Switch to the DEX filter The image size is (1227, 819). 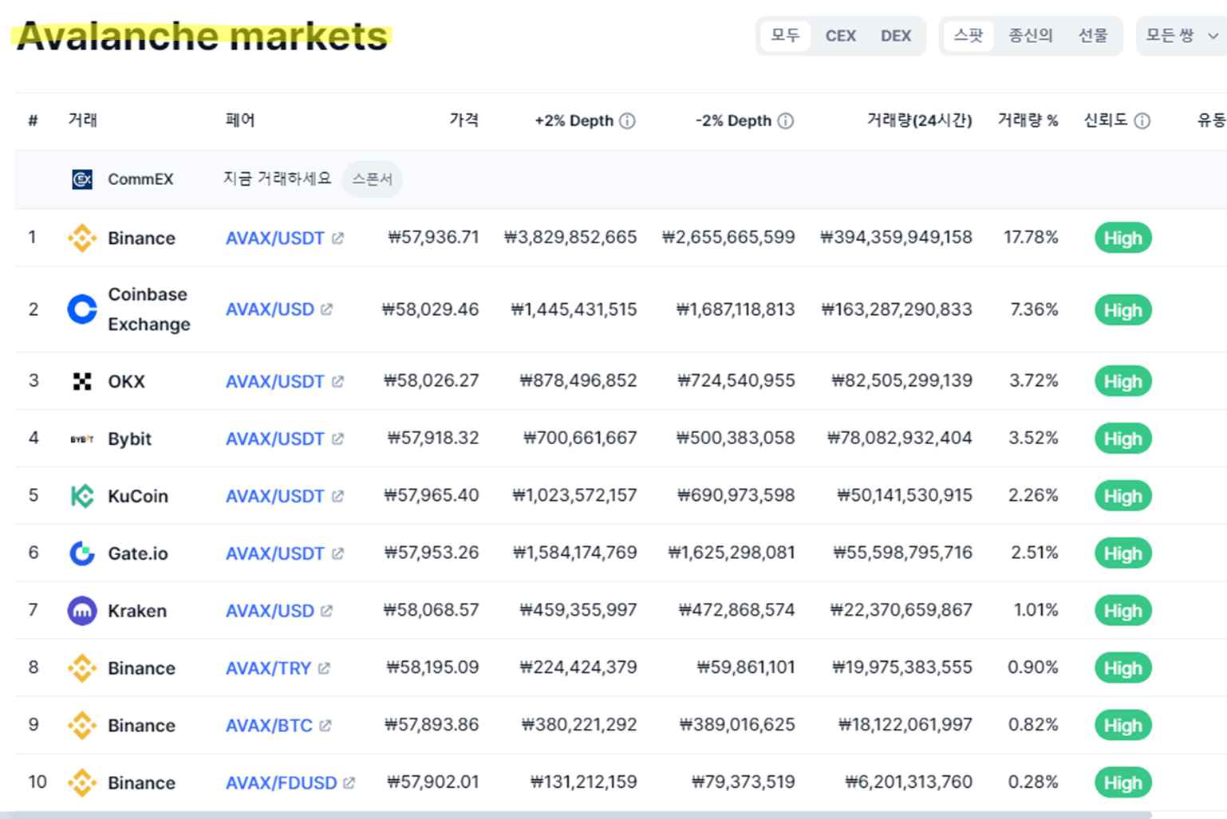(x=896, y=36)
